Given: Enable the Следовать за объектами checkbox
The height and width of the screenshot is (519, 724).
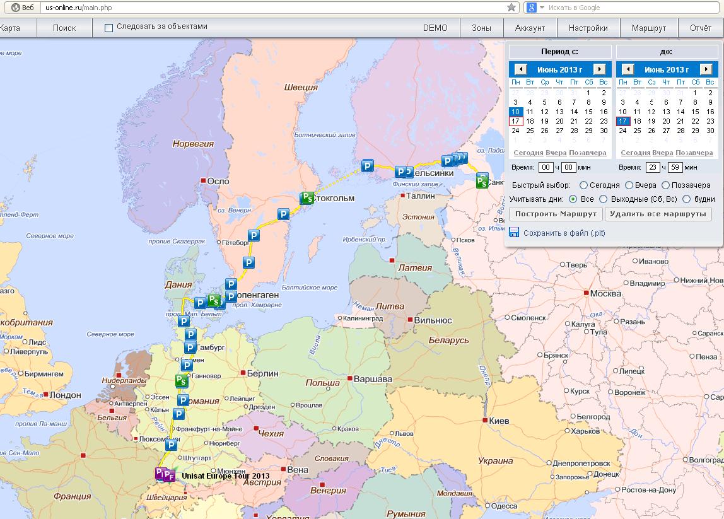Looking at the screenshot, I should 108,28.
